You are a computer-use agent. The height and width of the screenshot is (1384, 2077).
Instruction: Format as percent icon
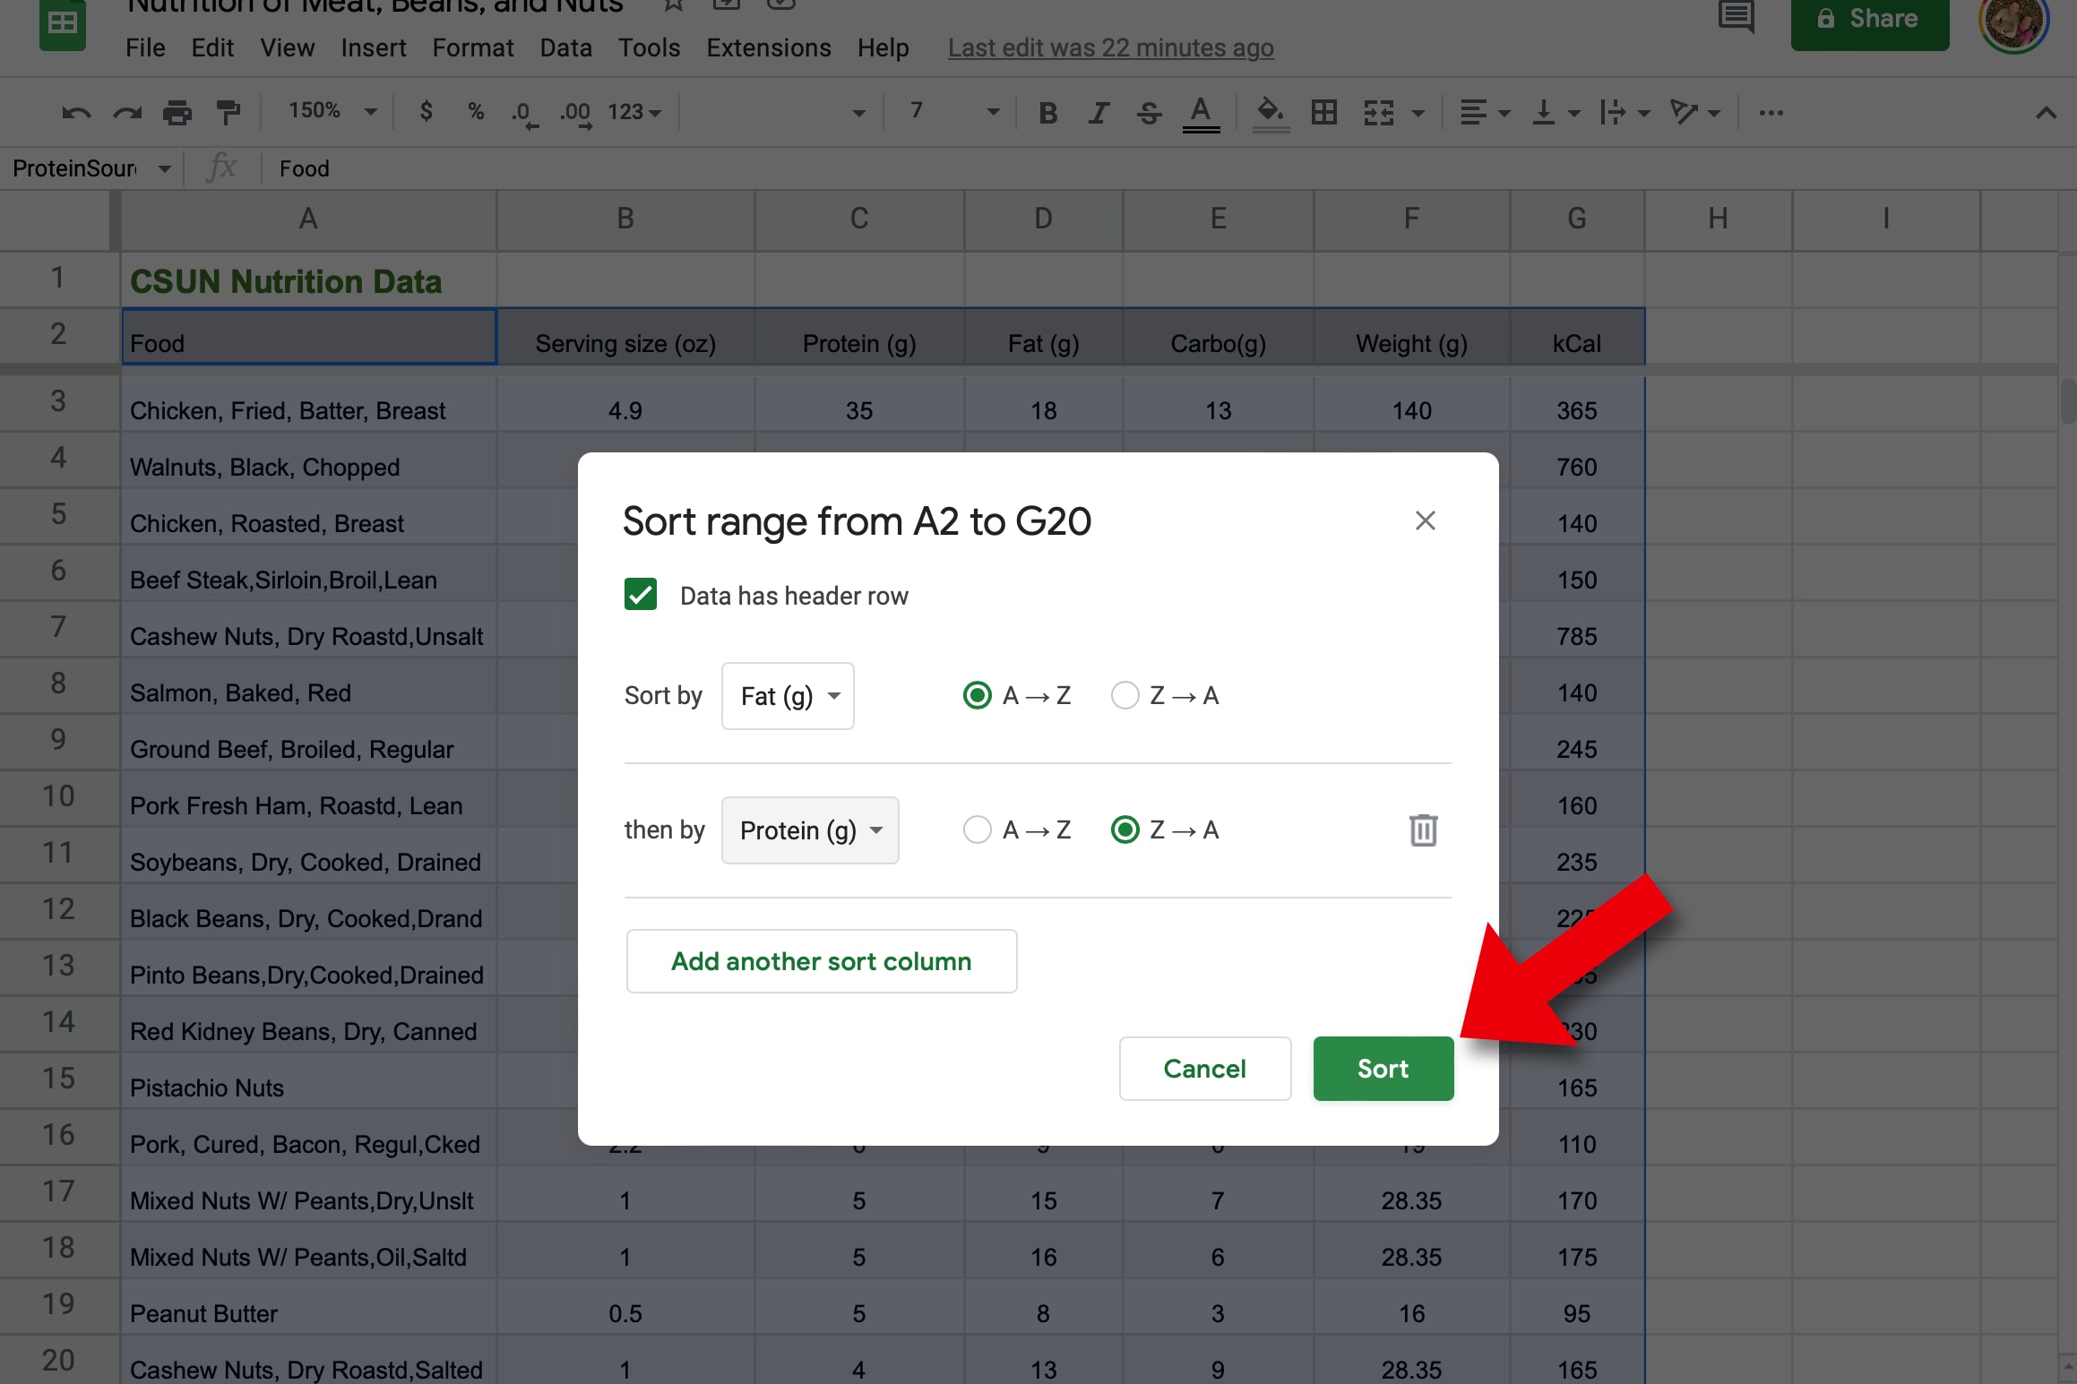(476, 111)
